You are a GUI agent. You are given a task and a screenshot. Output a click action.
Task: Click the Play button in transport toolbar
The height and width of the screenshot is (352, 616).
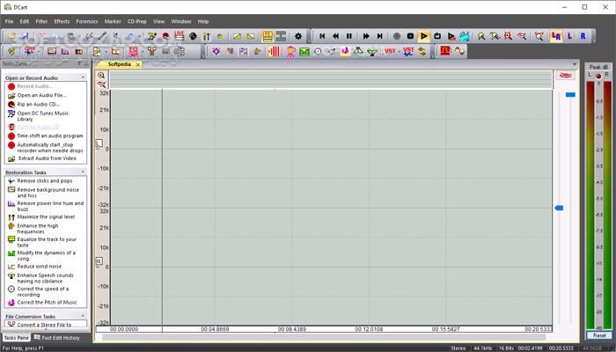tap(424, 36)
